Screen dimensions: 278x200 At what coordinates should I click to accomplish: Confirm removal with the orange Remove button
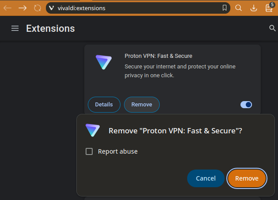247,178
